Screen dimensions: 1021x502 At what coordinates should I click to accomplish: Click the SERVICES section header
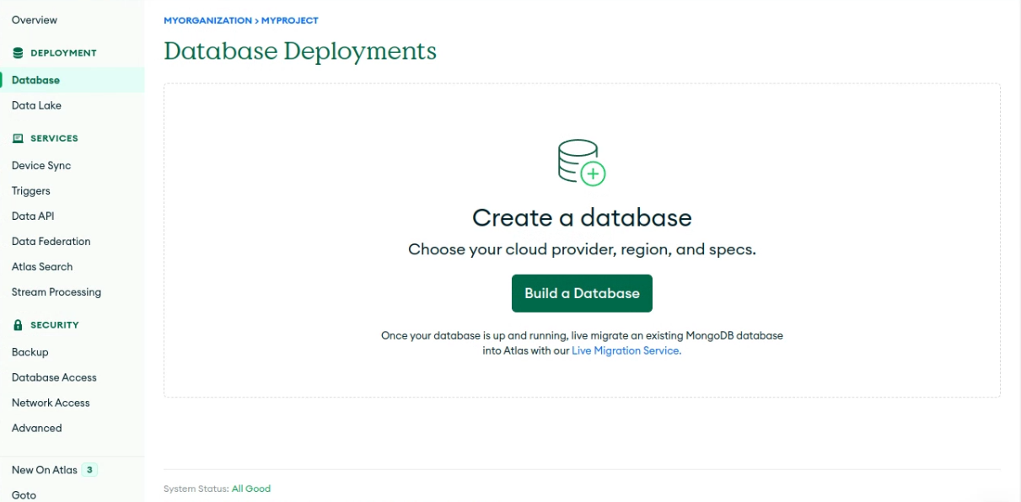[x=54, y=138]
